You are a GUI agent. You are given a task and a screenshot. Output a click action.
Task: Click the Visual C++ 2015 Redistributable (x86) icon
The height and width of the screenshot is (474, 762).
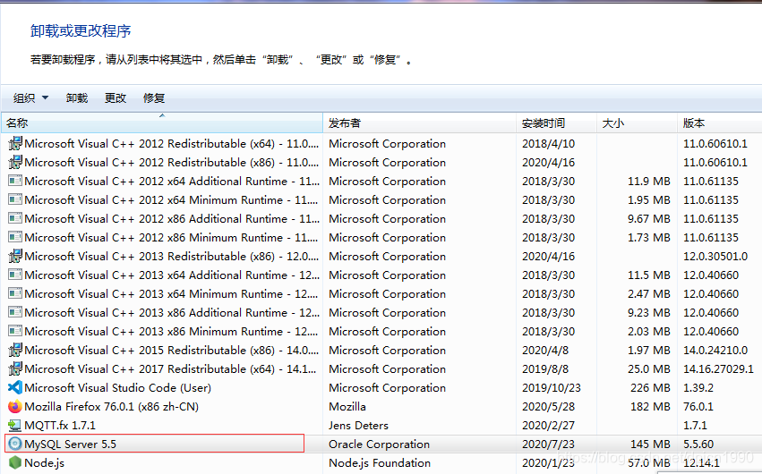[x=15, y=350]
